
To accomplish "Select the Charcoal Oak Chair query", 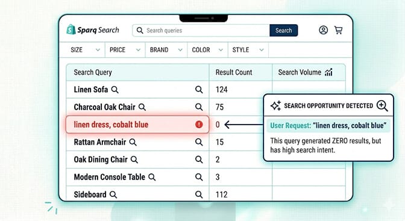I will pyautogui.click(x=137, y=107).
